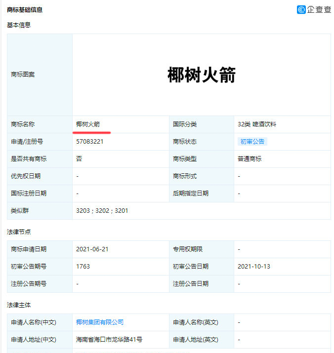Select the preliminary announcement issue number 1763

(x=83, y=267)
